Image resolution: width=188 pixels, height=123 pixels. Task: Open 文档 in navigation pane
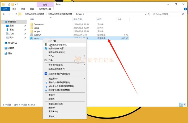click(x=11, y=34)
